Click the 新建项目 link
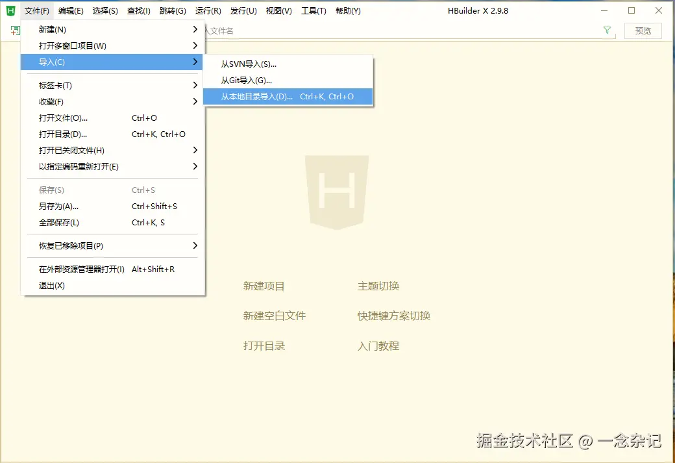 (264, 286)
